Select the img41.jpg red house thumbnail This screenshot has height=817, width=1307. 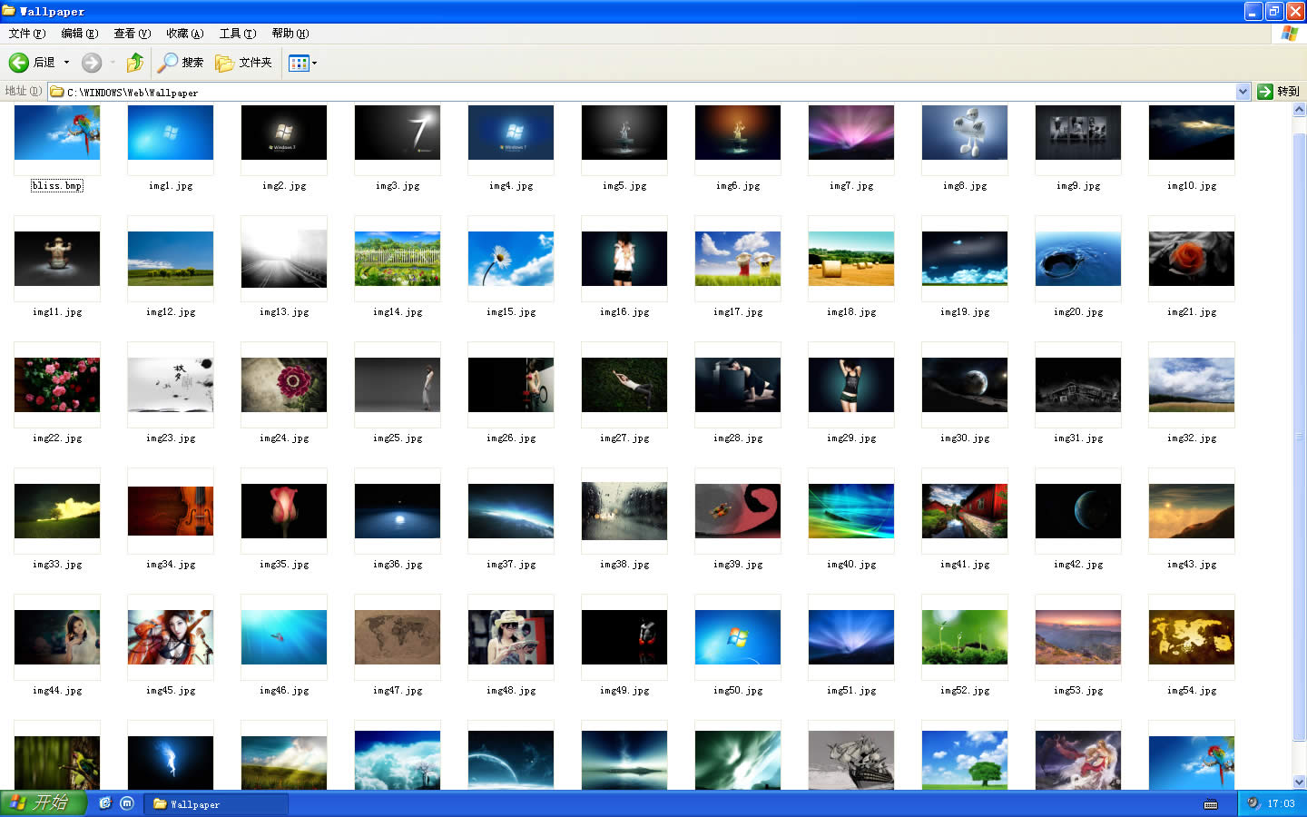coord(965,511)
